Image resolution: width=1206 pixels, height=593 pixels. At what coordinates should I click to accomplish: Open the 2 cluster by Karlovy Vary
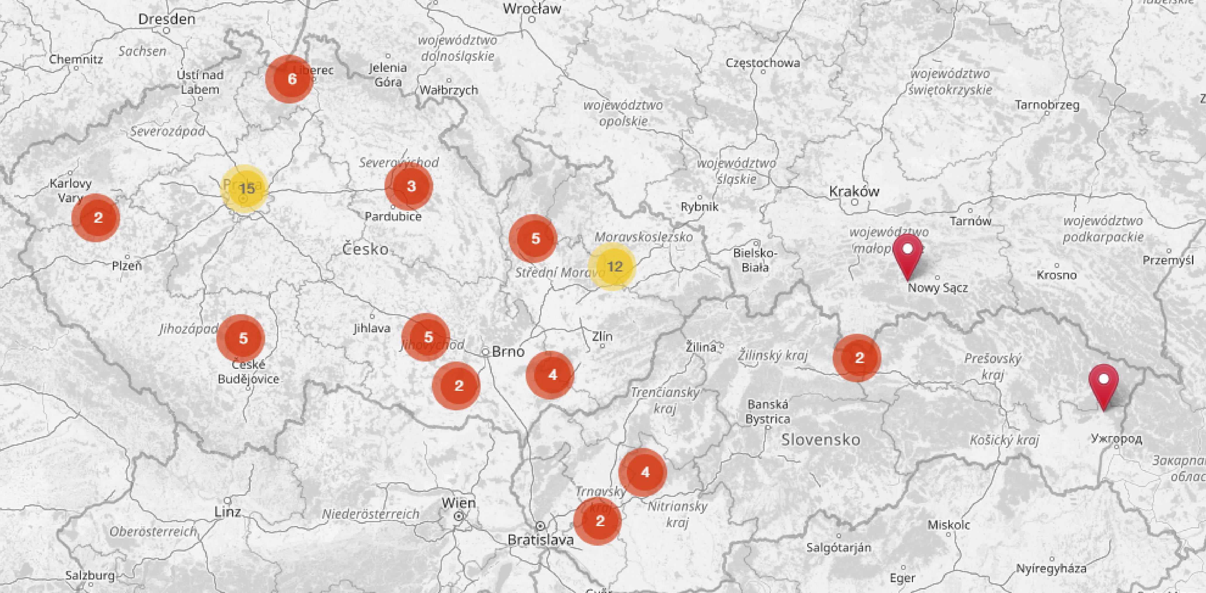click(x=96, y=218)
